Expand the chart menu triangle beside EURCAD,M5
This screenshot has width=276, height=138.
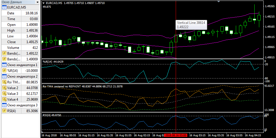pyautogui.click(x=44, y=3)
